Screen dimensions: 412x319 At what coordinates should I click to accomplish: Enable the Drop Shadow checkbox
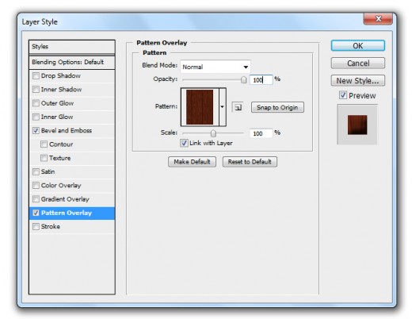tap(36, 75)
